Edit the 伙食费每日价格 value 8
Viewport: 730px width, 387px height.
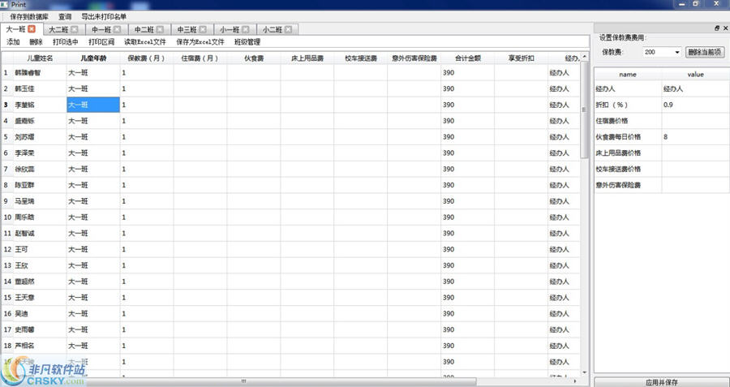(696, 137)
